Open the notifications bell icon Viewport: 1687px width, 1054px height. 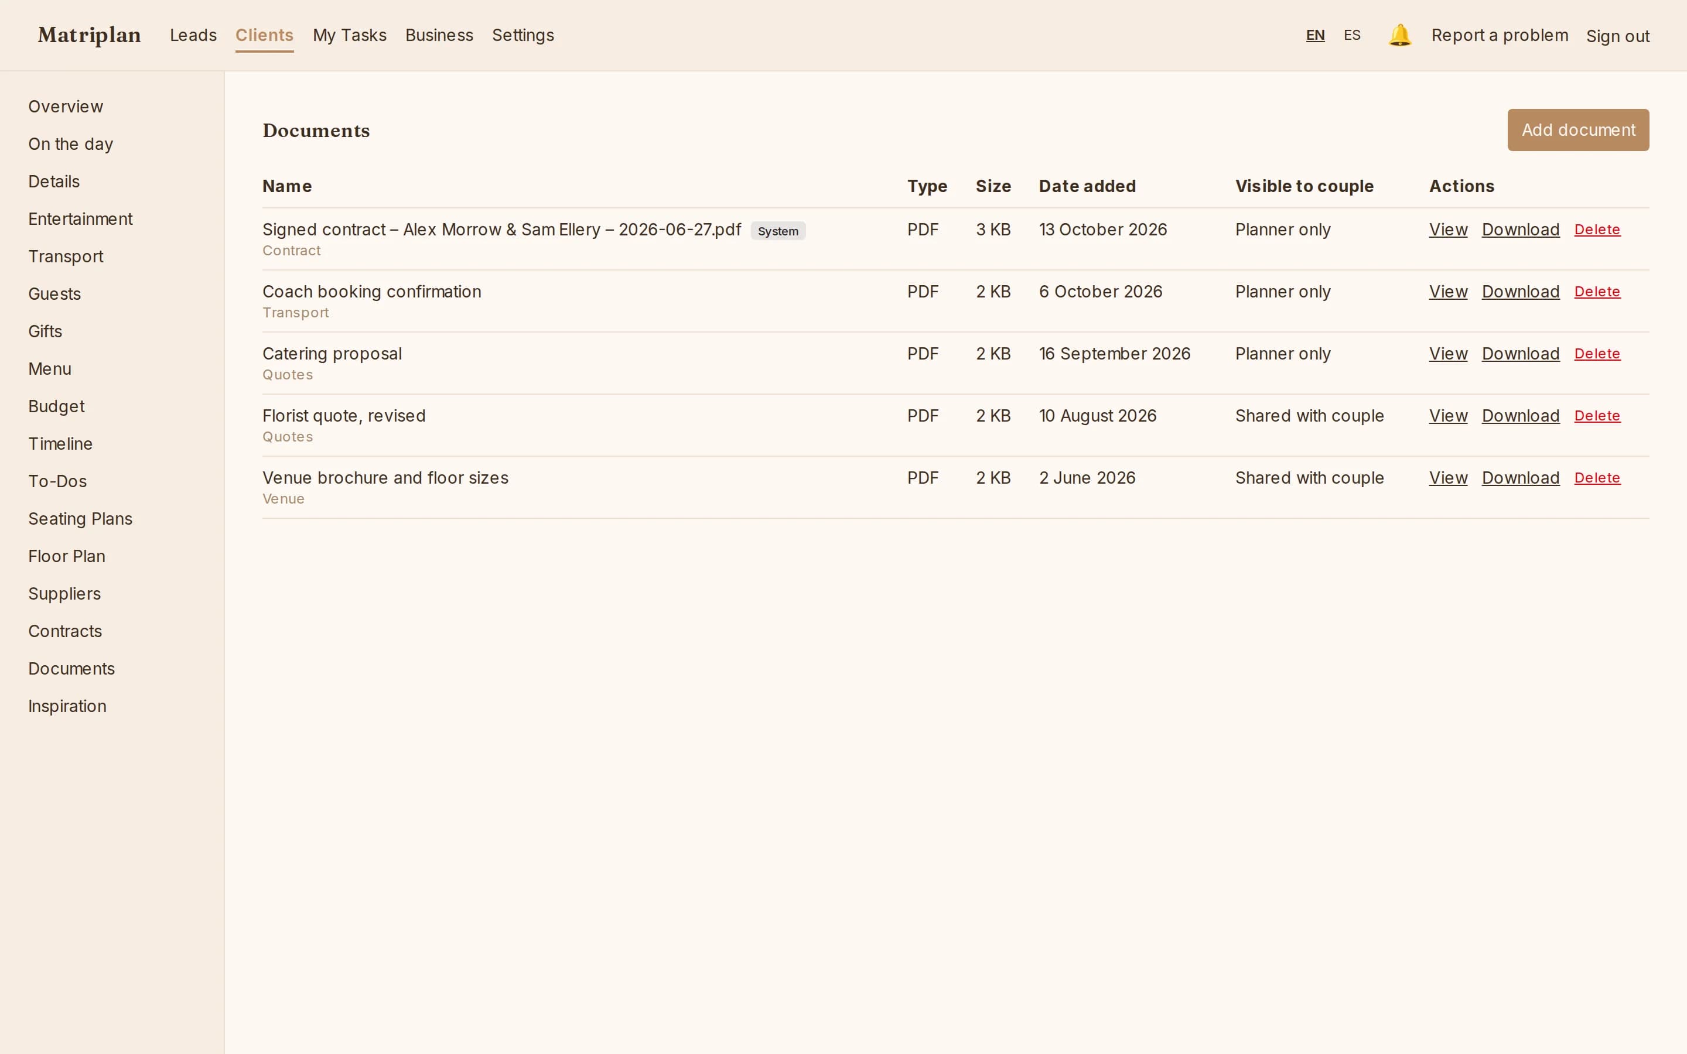coord(1399,35)
